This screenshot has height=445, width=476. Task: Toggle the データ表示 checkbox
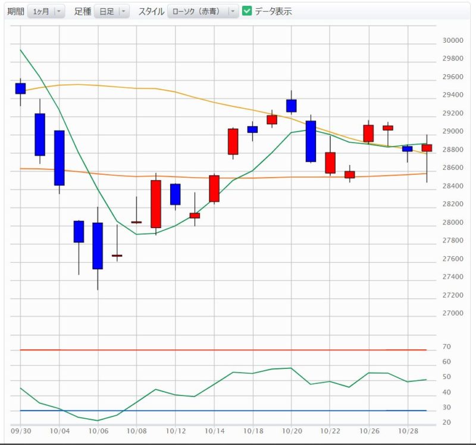(247, 11)
